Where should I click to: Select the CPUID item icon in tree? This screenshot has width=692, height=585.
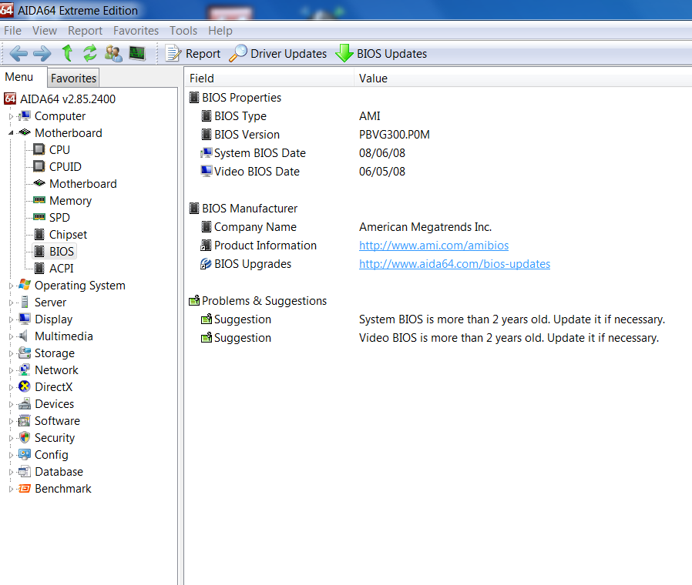[39, 166]
